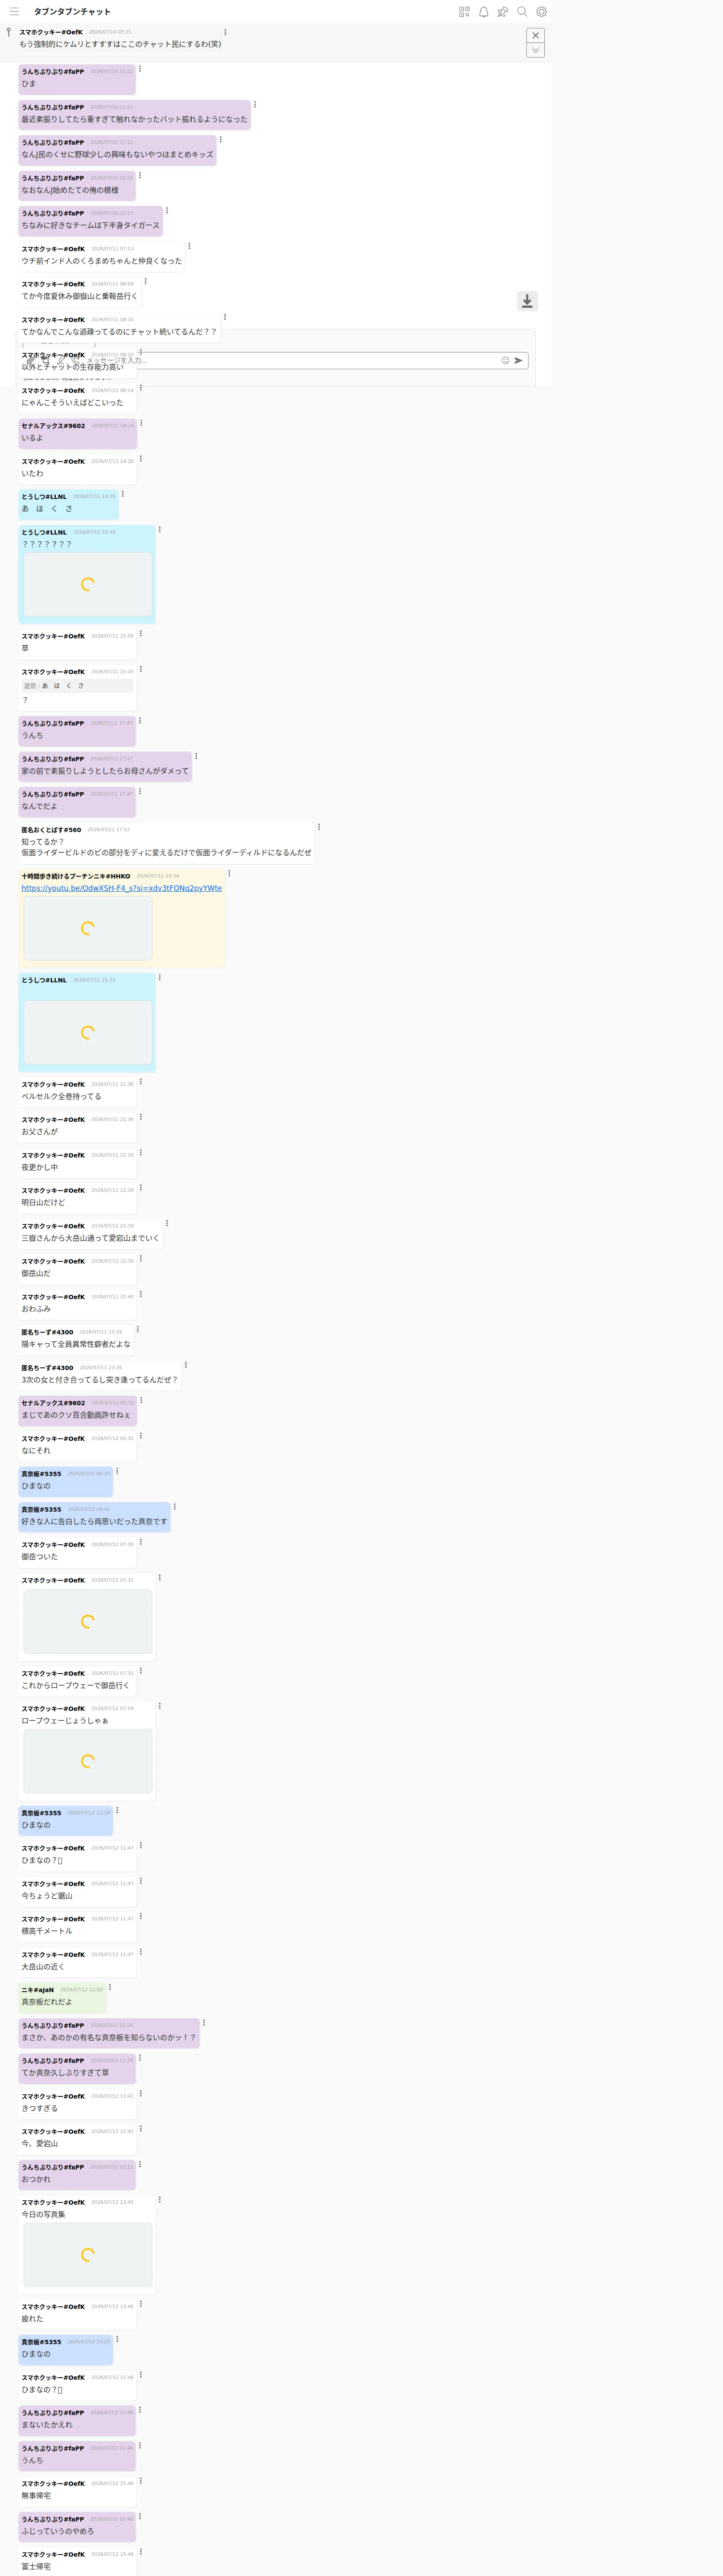This screenshot has width=723, height=2576.
Task: Click the username 匿名おくとぱす#560
Action: coord(51,830)
